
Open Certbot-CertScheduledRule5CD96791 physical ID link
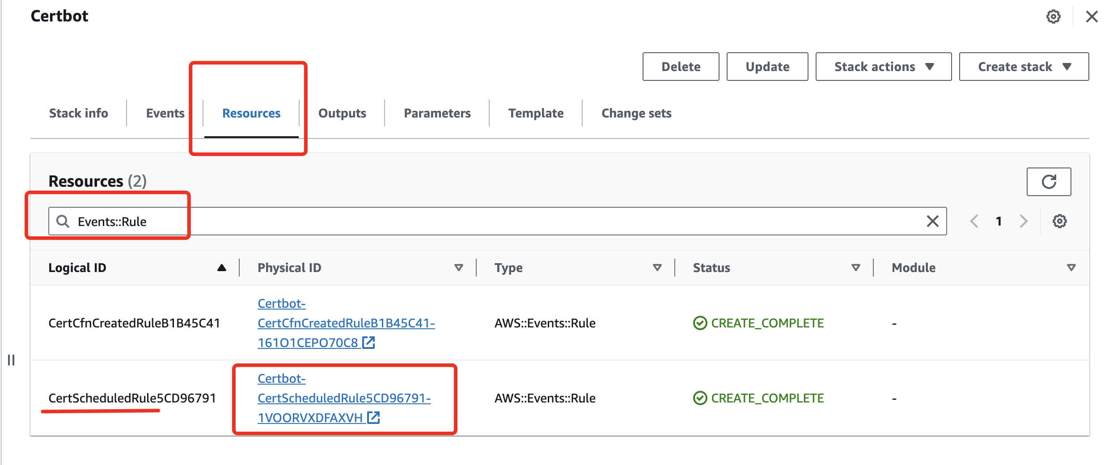(344, 398)
